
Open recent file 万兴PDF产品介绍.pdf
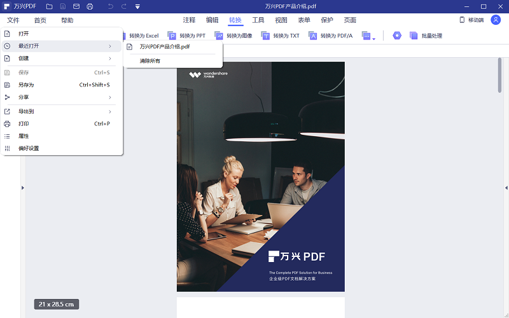pyautogui.click(x=164, y=46)
